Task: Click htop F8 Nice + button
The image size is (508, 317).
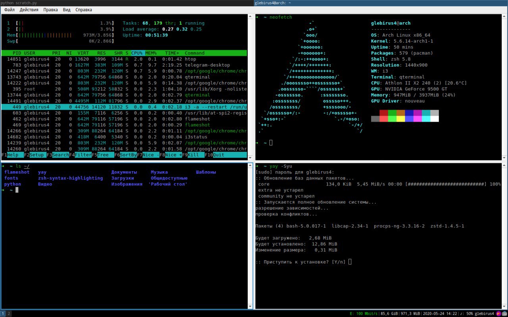Action: 171,155
